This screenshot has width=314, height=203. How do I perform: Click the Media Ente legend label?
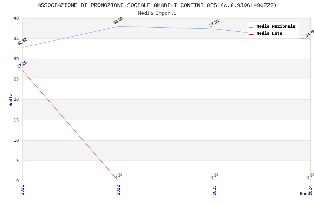[x=269, y=33]
